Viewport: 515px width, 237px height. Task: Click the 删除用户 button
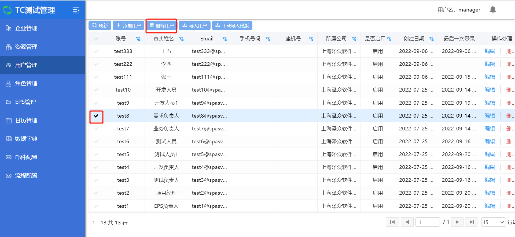click(x=161, y=26)
